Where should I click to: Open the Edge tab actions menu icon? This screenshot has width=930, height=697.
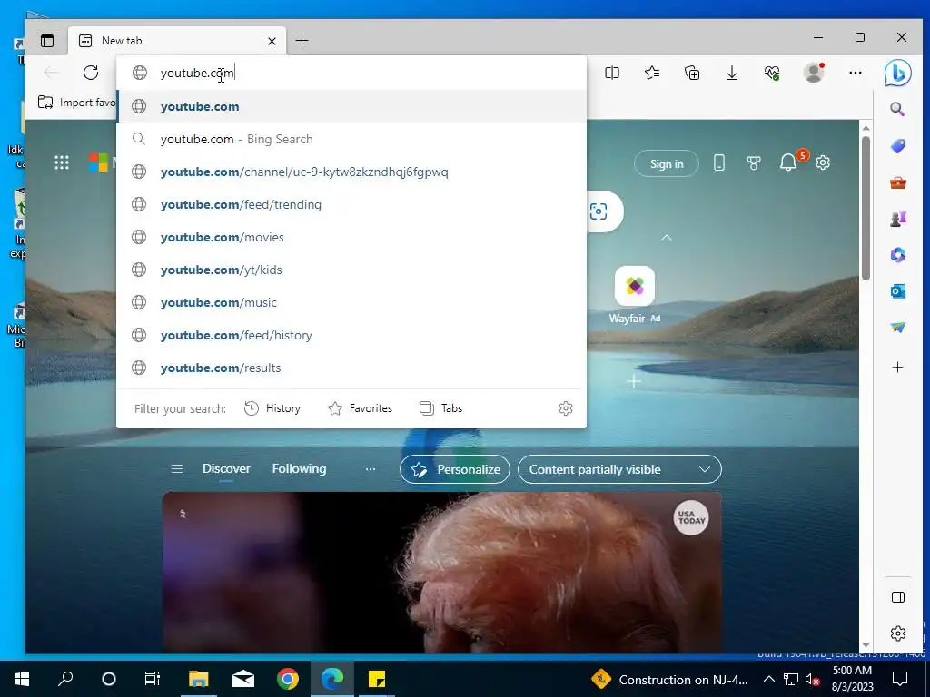click(47, 40)
